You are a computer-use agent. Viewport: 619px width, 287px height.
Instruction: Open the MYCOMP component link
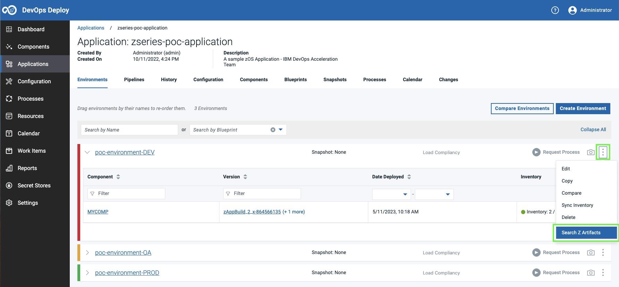click(x=98, y=212)
